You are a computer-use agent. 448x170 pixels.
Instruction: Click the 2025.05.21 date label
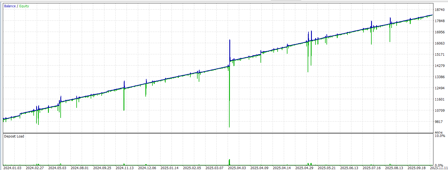pos(327,168)
